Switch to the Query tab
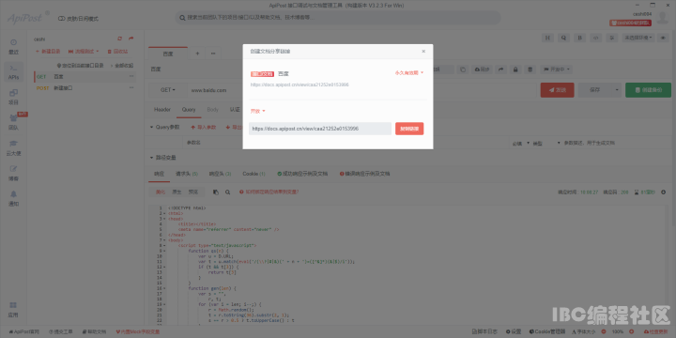Image resolution: width=676 pixels, height=338 pixels. pyautogui.click(x=189, y=110)
